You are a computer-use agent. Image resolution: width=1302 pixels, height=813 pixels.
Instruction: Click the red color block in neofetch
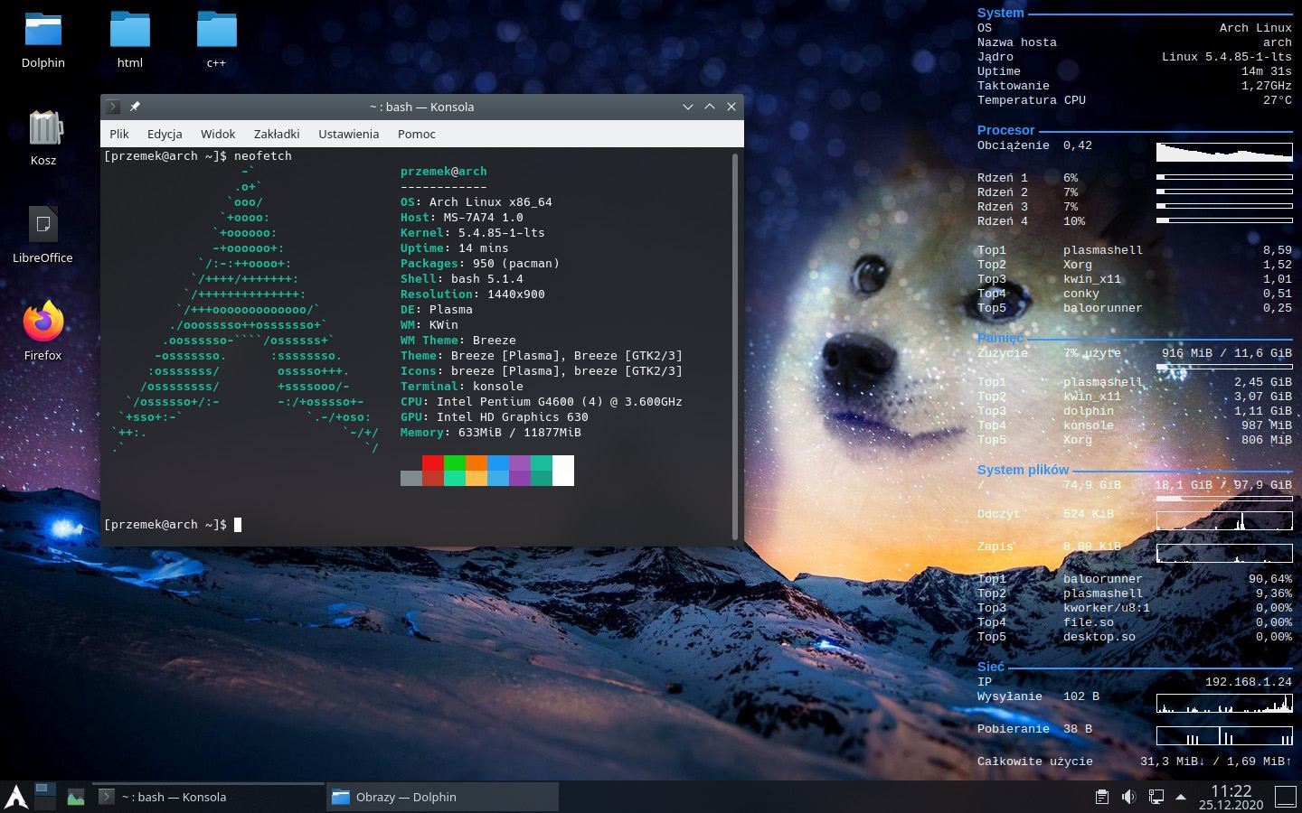pyautogui.click(x=433, y=463)
